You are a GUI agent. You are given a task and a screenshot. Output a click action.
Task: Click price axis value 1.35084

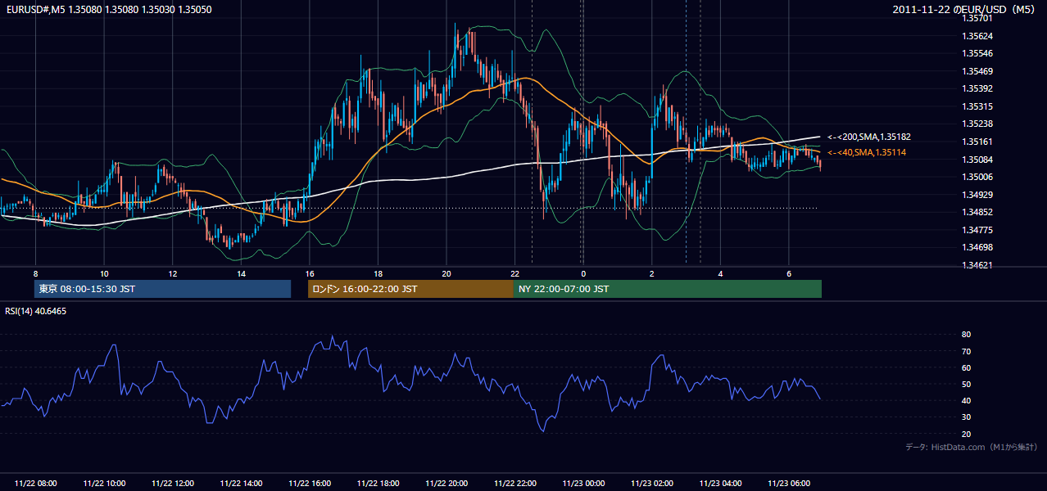pyautogui.click(x=978, y=160)
